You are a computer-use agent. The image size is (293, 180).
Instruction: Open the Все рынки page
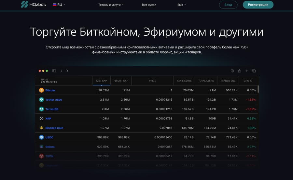149,5
